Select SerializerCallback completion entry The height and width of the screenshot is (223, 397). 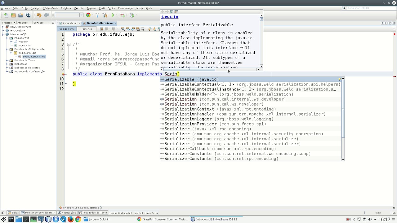tap(251, 149)
